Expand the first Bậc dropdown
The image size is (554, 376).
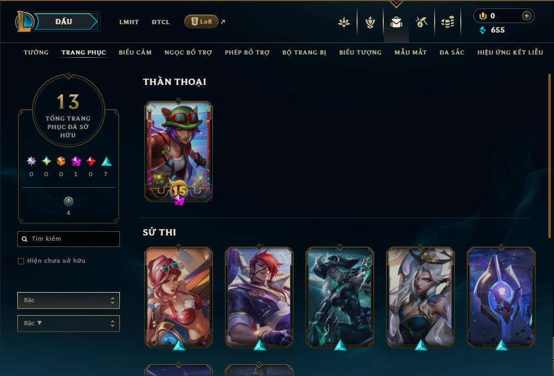[x=69, y=300]
